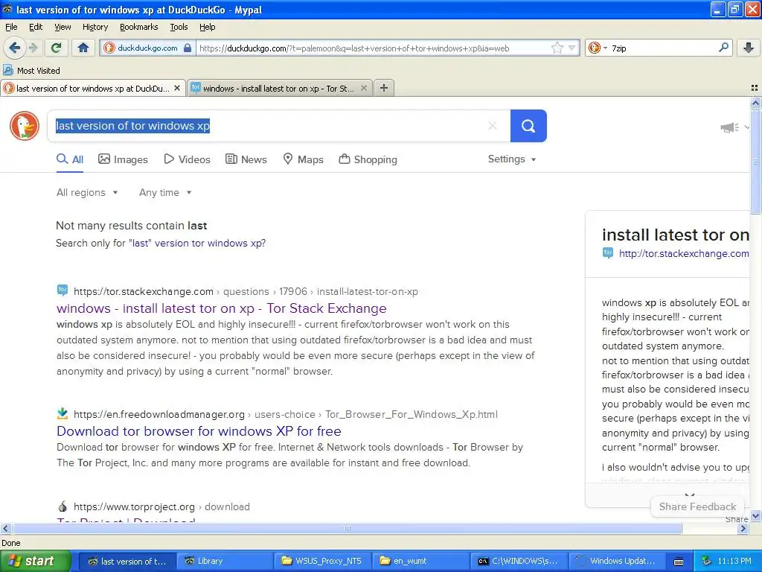Switch to Windows Update taskbar item

coord(616,561)
